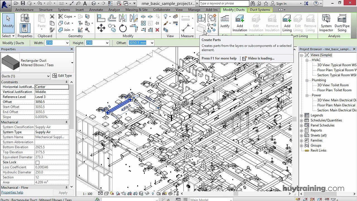Open the Cope dropdown arrow
The image size is (357, 201).
[x=74, y=17]
